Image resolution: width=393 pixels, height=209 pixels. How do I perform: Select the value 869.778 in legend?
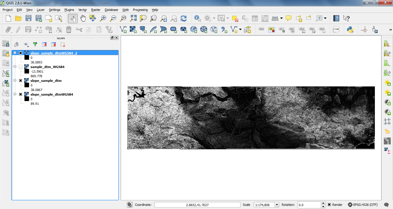pos(36,76)
